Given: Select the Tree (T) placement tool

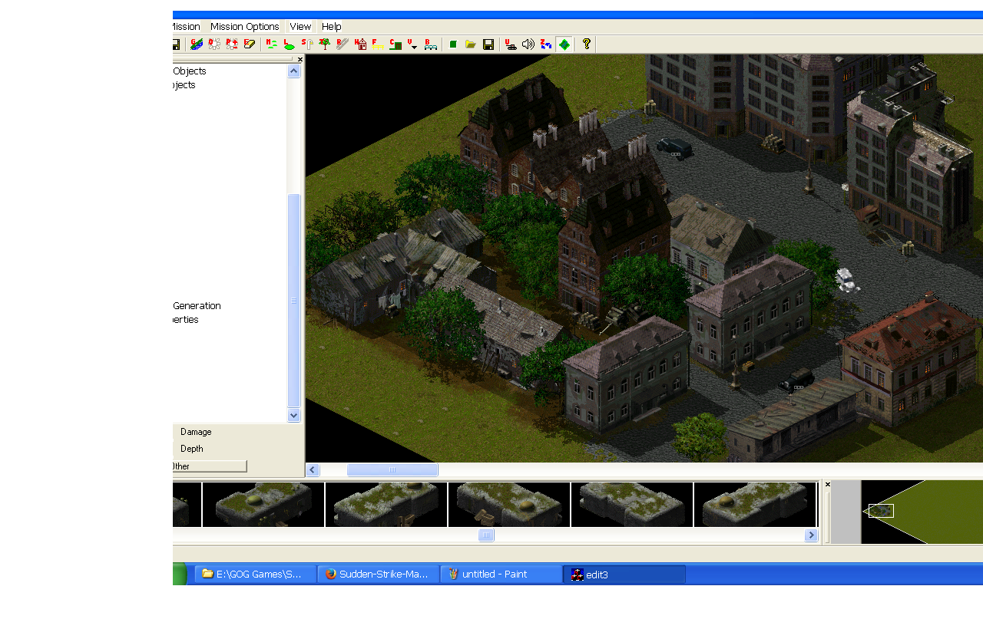Looking at the screenshot, I should pyautogui.click(x=325, y=44).
